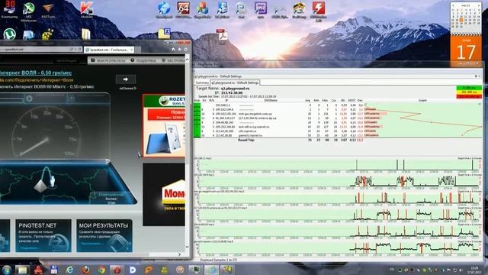Click the taskbar clock in the system tray
The width and height of the screenshot is (488, 275).
pos(474,270)
